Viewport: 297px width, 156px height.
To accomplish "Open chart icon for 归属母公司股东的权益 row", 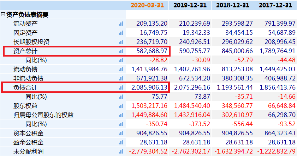I will [121, 115].
